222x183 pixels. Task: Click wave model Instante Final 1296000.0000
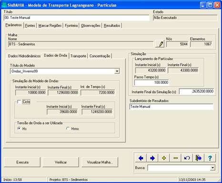click(63, 92)
